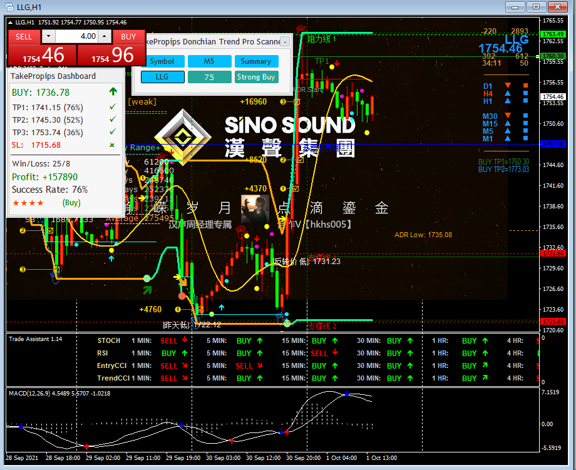The height and width of the screenshot is (470, 576).
Task: Click the green arrow for TrendCCI 1 HR BUY
Action: (x=485, y=377)
